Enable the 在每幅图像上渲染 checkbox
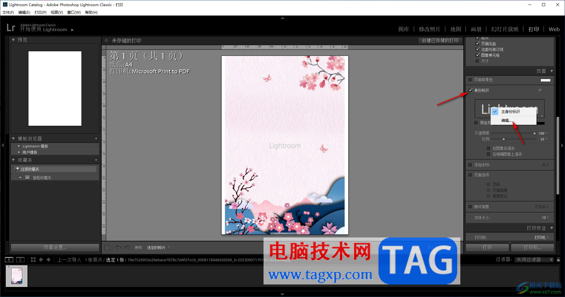This screenshot has width=565, height=297. click(x=488, y=154)
